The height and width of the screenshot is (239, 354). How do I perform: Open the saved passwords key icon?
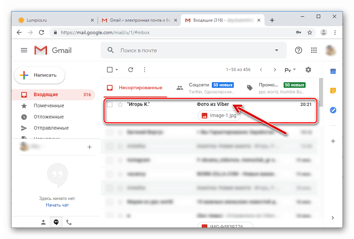pyautogui.click(x=299, y=32)
